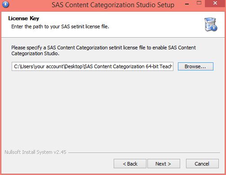This screenshot has height=175, width=226.
Task: Cancel the installation
Action: (202, 164)
